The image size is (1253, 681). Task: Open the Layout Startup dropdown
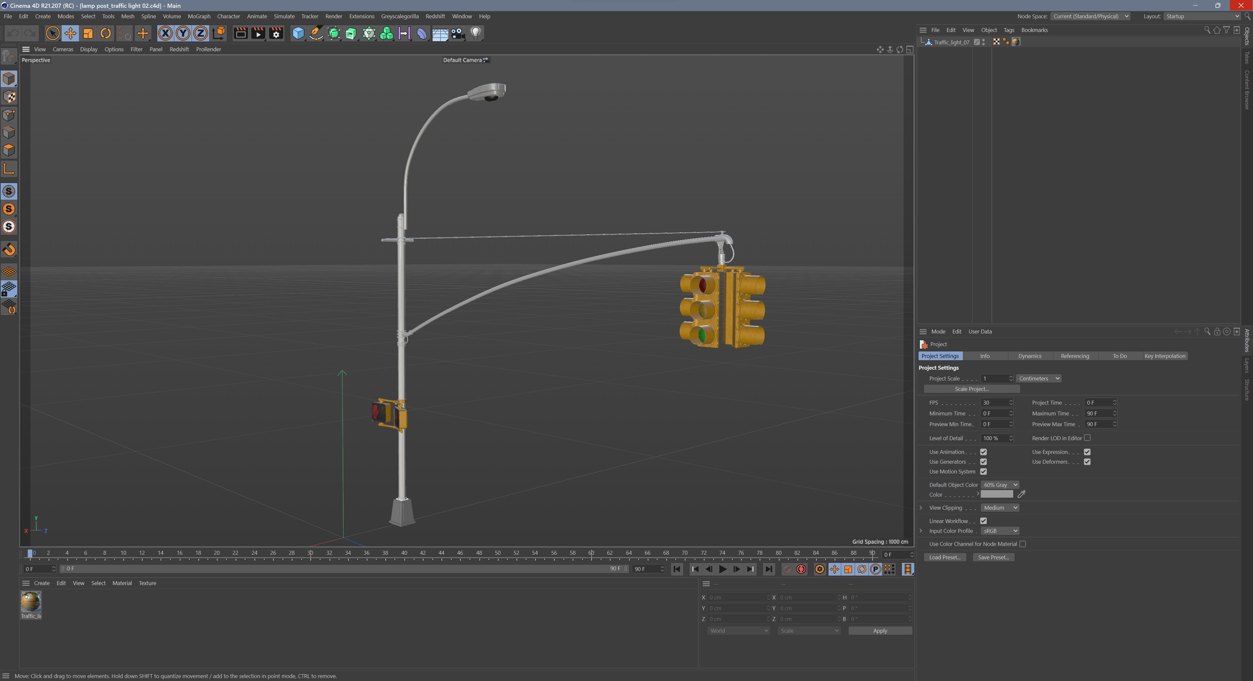(1202, 16)
